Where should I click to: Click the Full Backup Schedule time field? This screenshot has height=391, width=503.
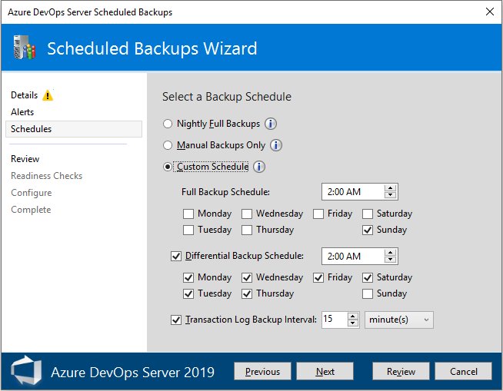click(352, 192)
